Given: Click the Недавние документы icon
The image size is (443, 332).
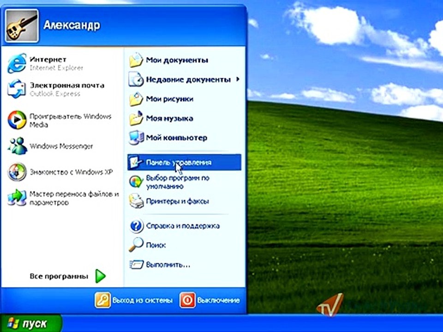Looking at the screenshot, I should tap(136, 79).
